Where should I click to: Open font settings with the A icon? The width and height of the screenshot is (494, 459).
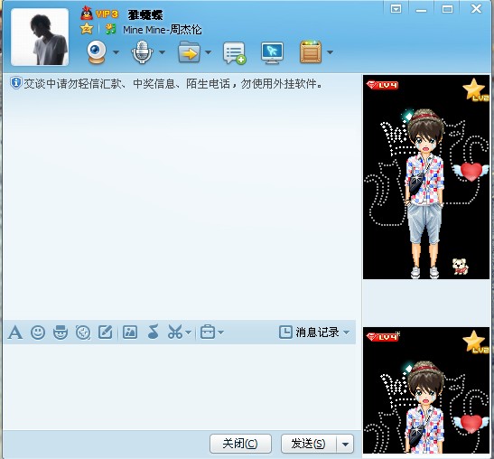15,333
